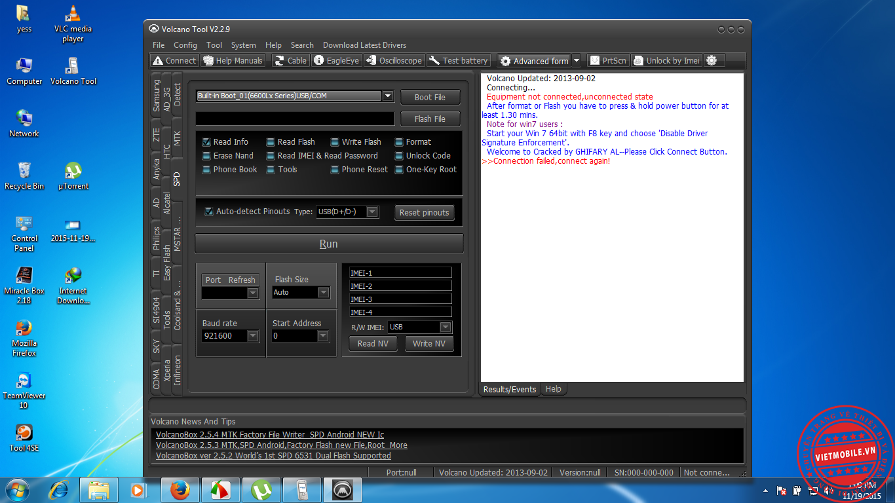Toggle Auto-detect Pinouts checkbox
This screenshot has width=895, height=503.
coord(209,212)
